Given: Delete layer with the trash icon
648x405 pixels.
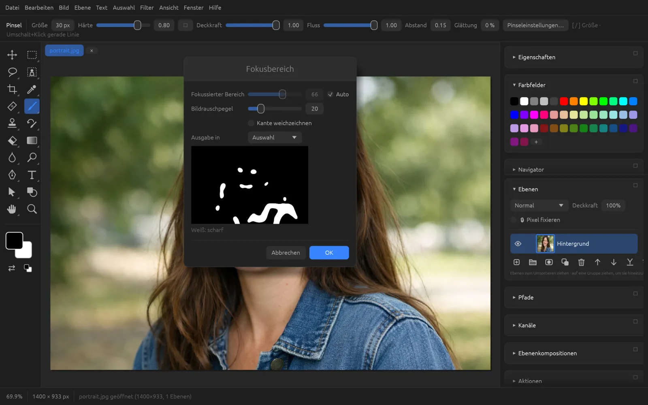Looking at the screenshot, I should pos(581,262).
